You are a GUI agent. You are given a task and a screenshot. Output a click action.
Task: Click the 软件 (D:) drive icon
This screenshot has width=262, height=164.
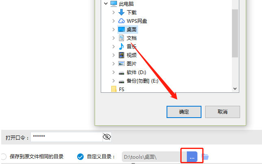(x=121, y=73)
